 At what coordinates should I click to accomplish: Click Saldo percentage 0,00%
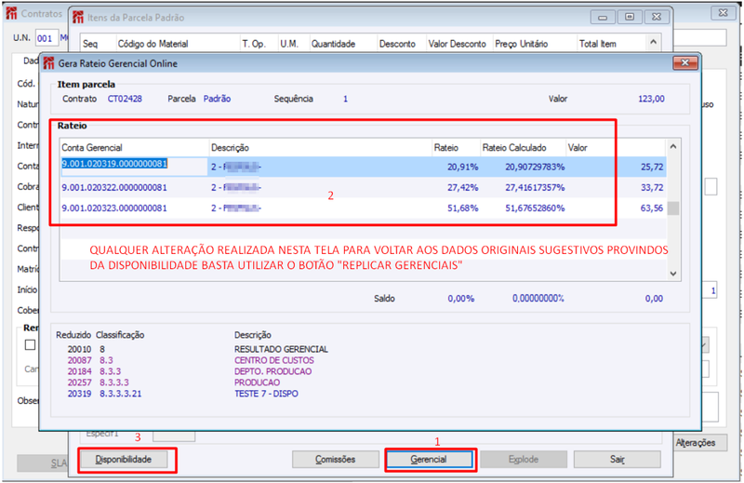[x=460, y=299]
